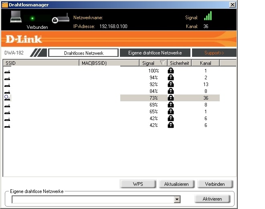Click lock icon in the 84% row

tap(171, 91)
